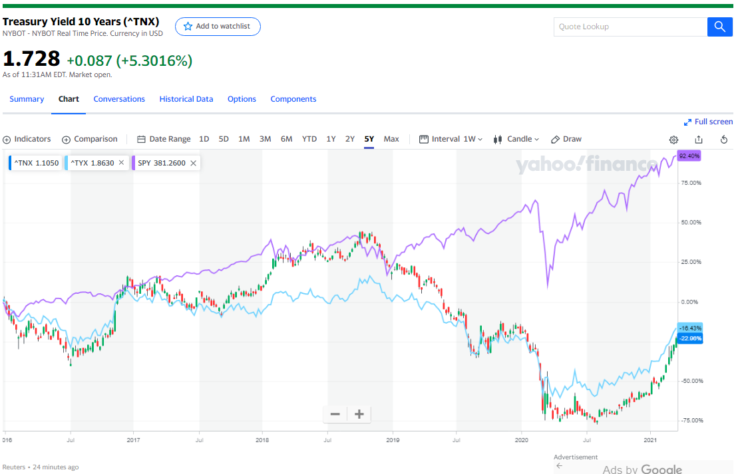Open the Date Range picker
The image size is (748, 474).
(x=164, y=139)
